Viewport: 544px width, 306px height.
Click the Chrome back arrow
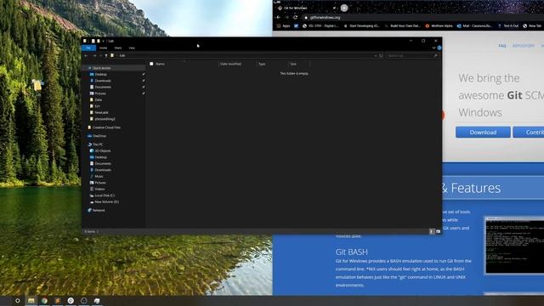(279, 17)
